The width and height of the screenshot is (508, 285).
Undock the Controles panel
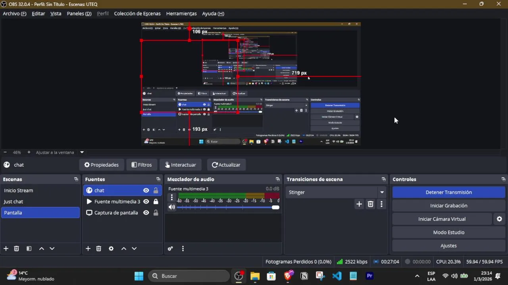[504, 179]
